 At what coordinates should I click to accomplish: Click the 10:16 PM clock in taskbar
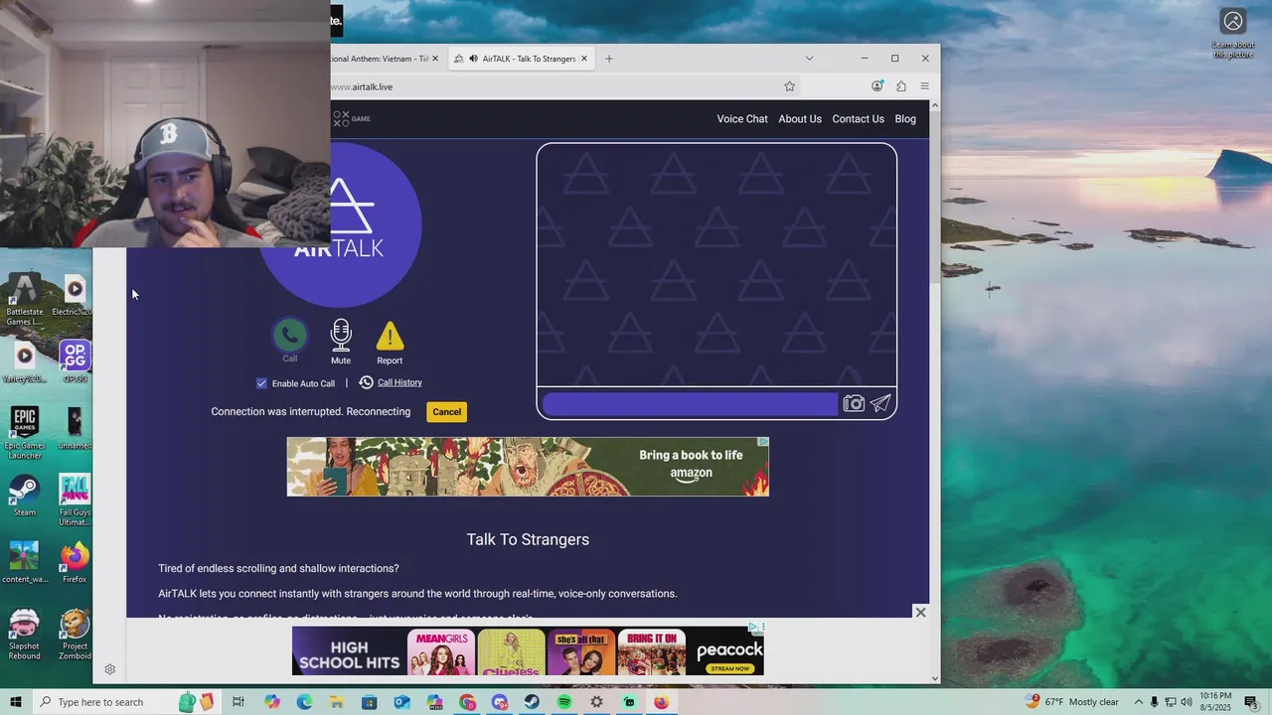[1215, 702]
